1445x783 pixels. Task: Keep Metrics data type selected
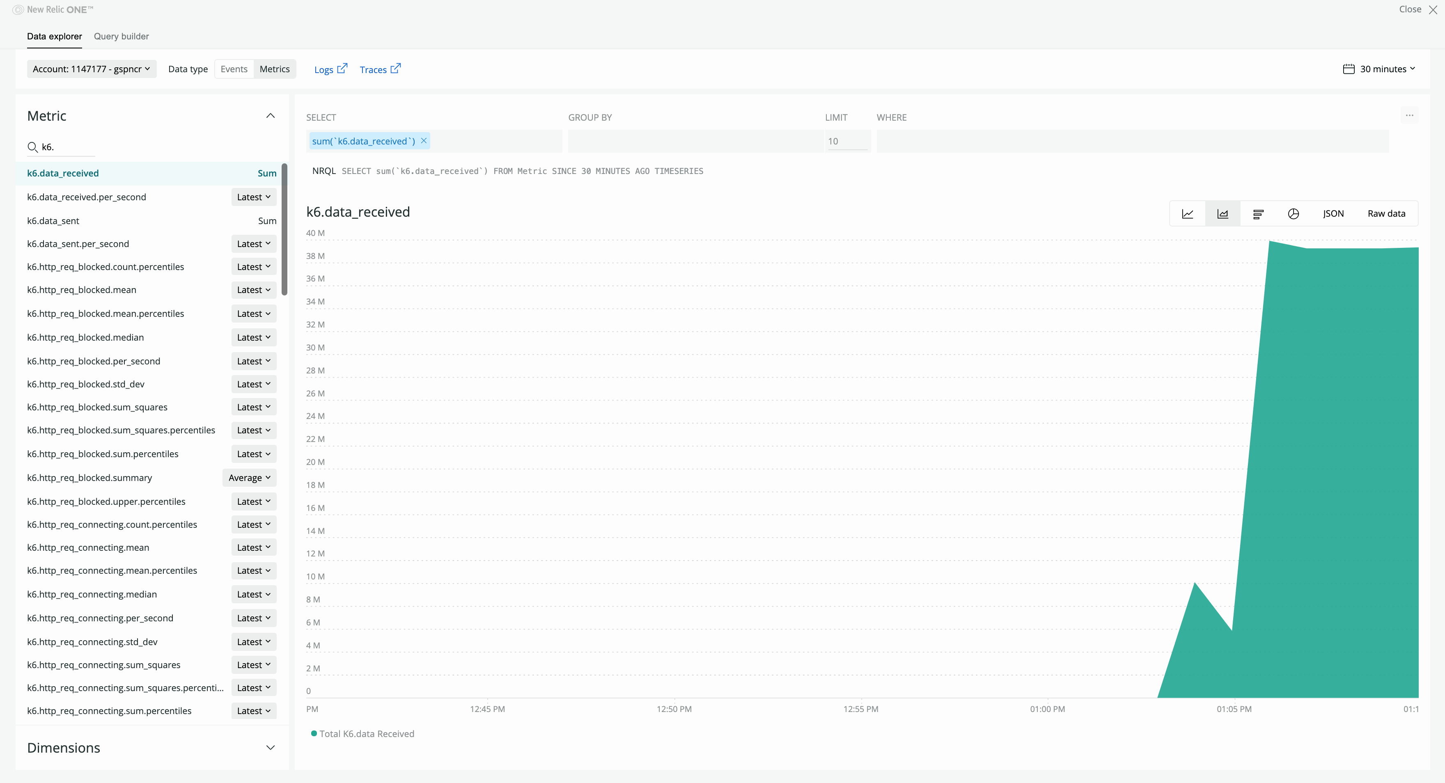tap(274, 69)
